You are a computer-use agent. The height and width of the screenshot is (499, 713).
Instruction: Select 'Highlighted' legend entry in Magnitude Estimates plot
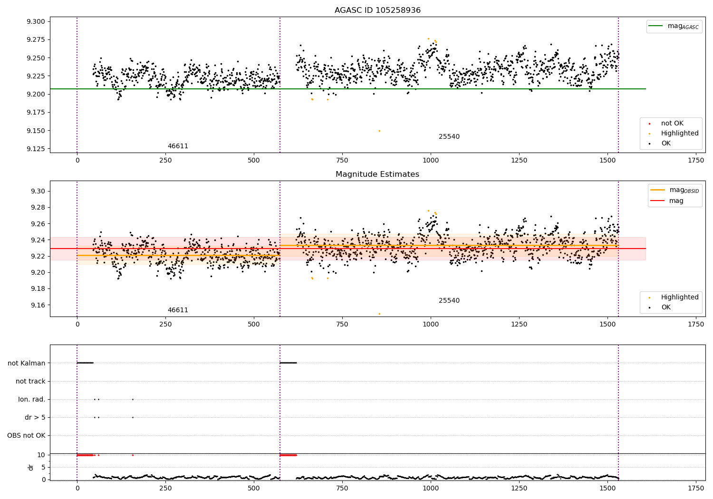[x=680, y=297]
